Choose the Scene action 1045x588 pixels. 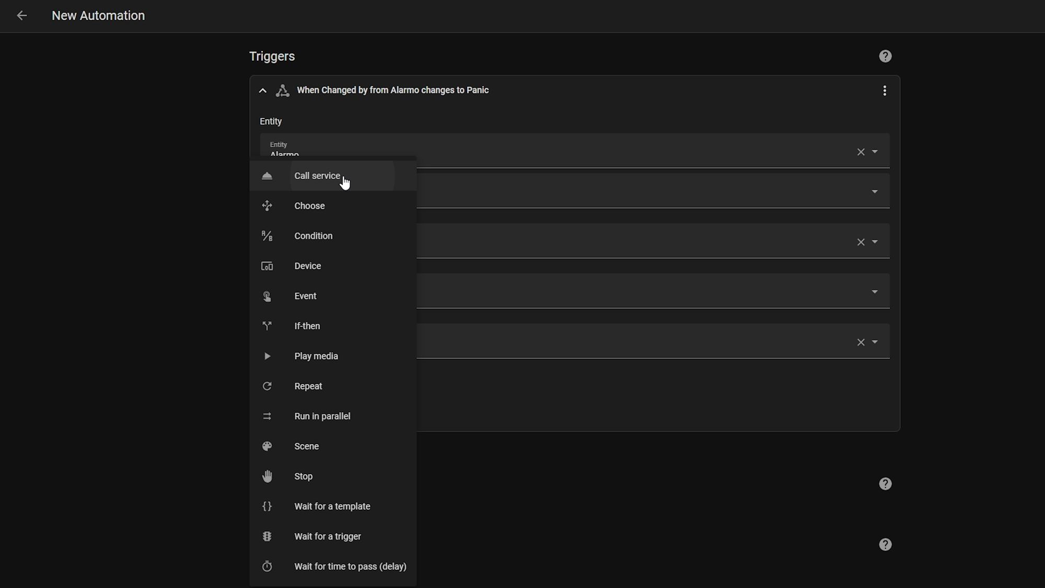(333, 446)
